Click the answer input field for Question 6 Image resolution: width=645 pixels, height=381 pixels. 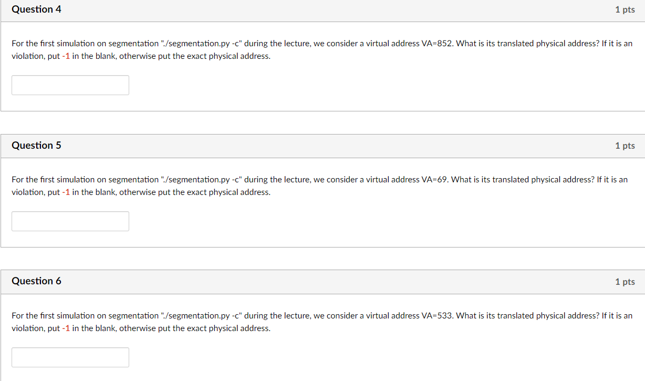70,357
